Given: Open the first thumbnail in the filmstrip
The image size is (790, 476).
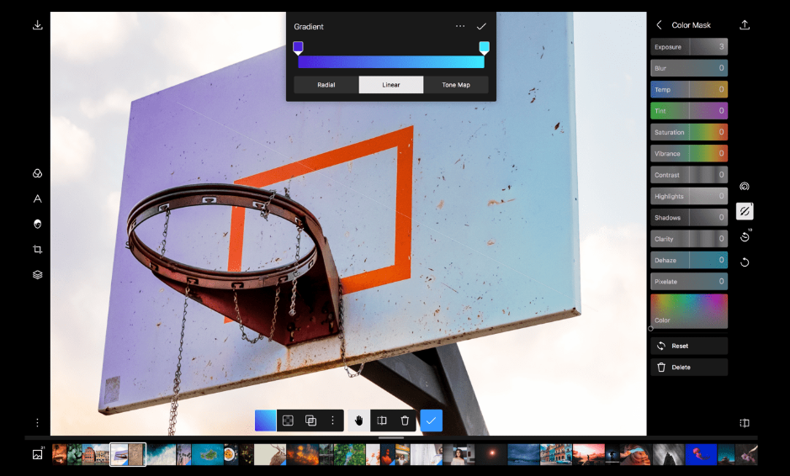Looking at the screenshot, I should [x=60, y=454].
